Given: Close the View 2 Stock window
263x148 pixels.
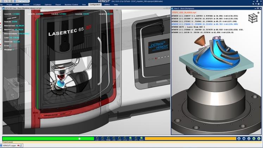Looking at the screenshot, I should point(260,8).
